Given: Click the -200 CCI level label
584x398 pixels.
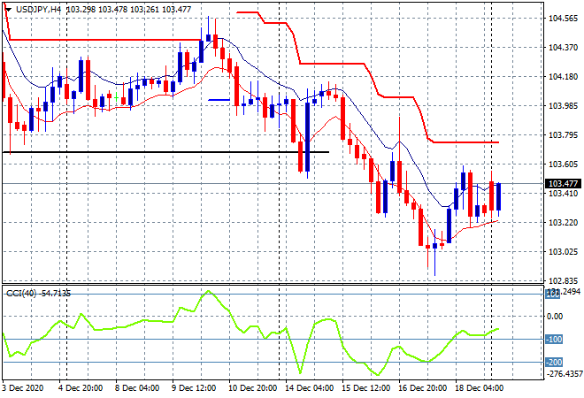Looking at the screenshot, I should point(554,362).
